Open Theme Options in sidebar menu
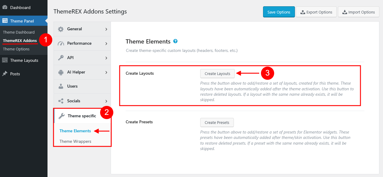Screen dimensions: 383x177 point(16,49)
